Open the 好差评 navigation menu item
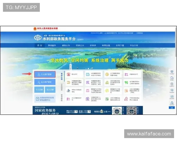 tap(93, 46)
